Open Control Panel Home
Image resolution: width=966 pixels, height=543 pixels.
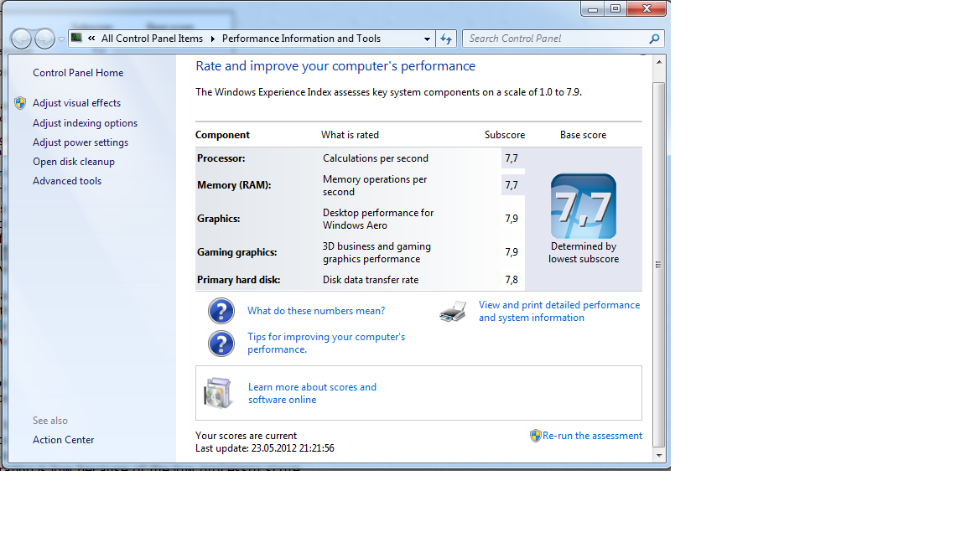(78, 73)
